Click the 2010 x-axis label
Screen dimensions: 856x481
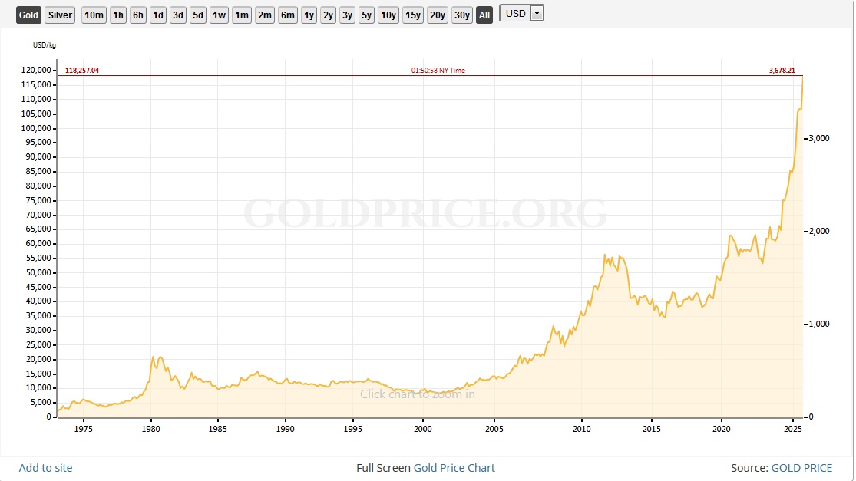click(581, 429)
